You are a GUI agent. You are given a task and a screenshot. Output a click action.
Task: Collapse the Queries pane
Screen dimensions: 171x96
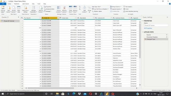(18, 17)
